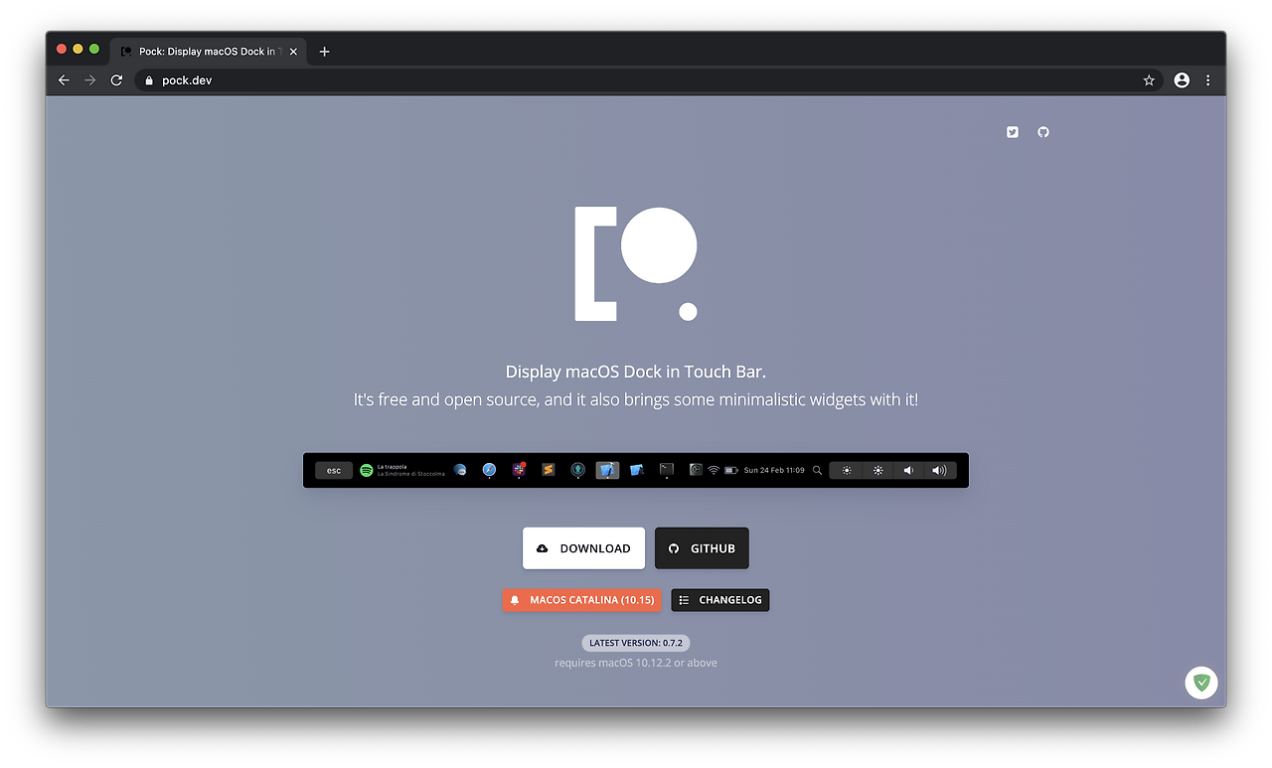Click "requires macOS 10.12.2 or above" text

(636, 663)
